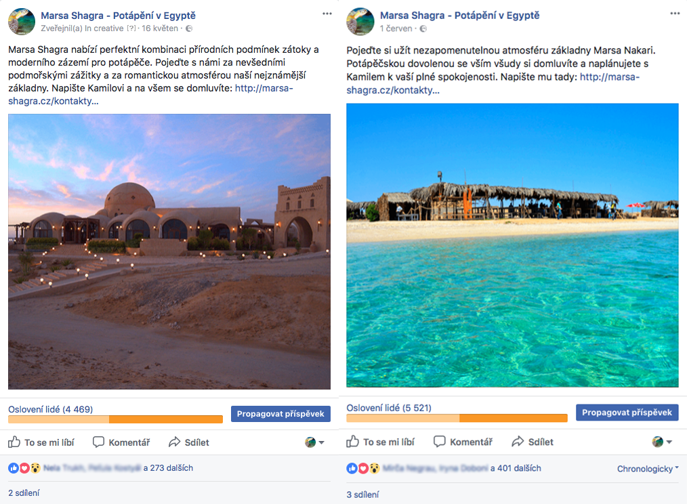Expand the Chronologicky comment sorting dropdown
This screenshot has width=687, height=504.
point(648,469)
